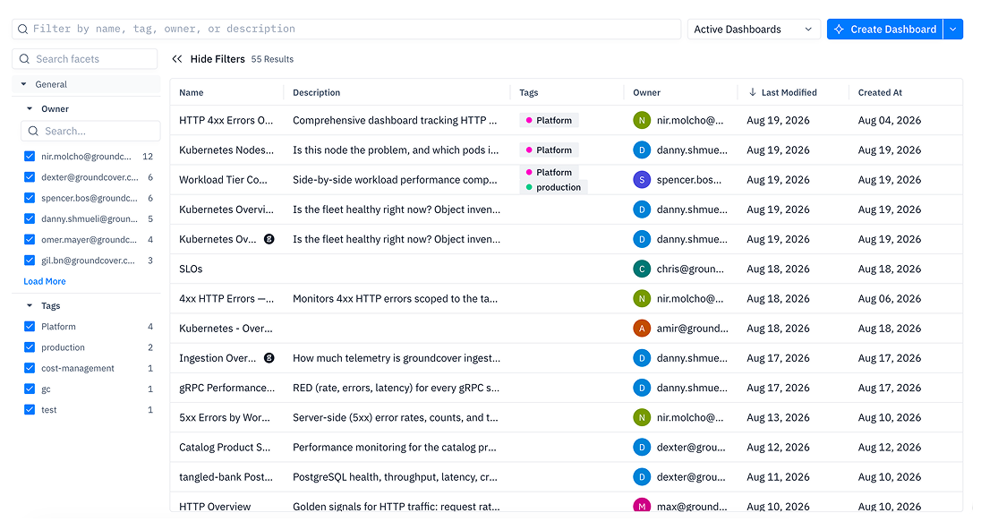
Task: Click Load More owners link
Action: coord(45,282)
